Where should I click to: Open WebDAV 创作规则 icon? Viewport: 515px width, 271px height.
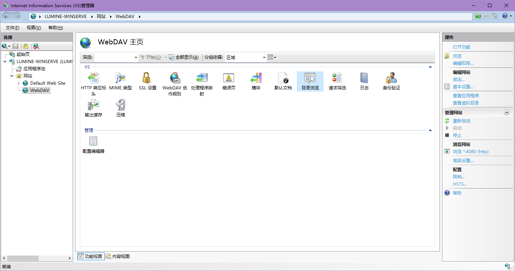174,78
